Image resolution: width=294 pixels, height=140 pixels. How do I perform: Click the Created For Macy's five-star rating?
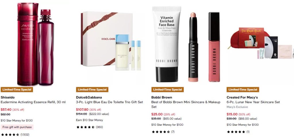[x=236, y=132]
